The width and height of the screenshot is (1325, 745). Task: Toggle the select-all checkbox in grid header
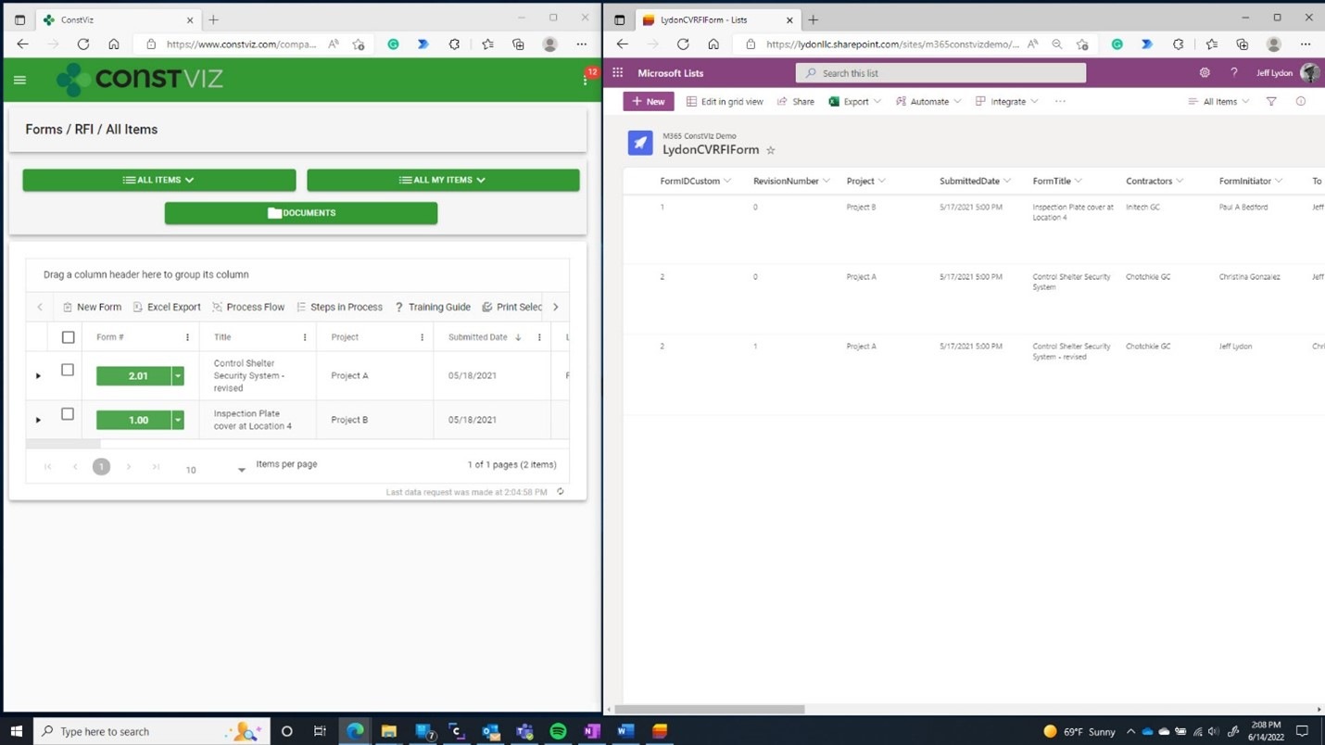point(68,337)
